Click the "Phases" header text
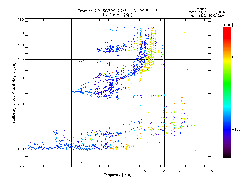The width and height of the screenshot is (248, 186). pyautogui.click(x=201, y=9)
